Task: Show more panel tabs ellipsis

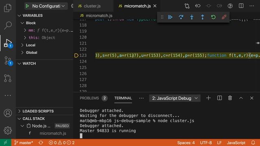Action: click(141, 98)
